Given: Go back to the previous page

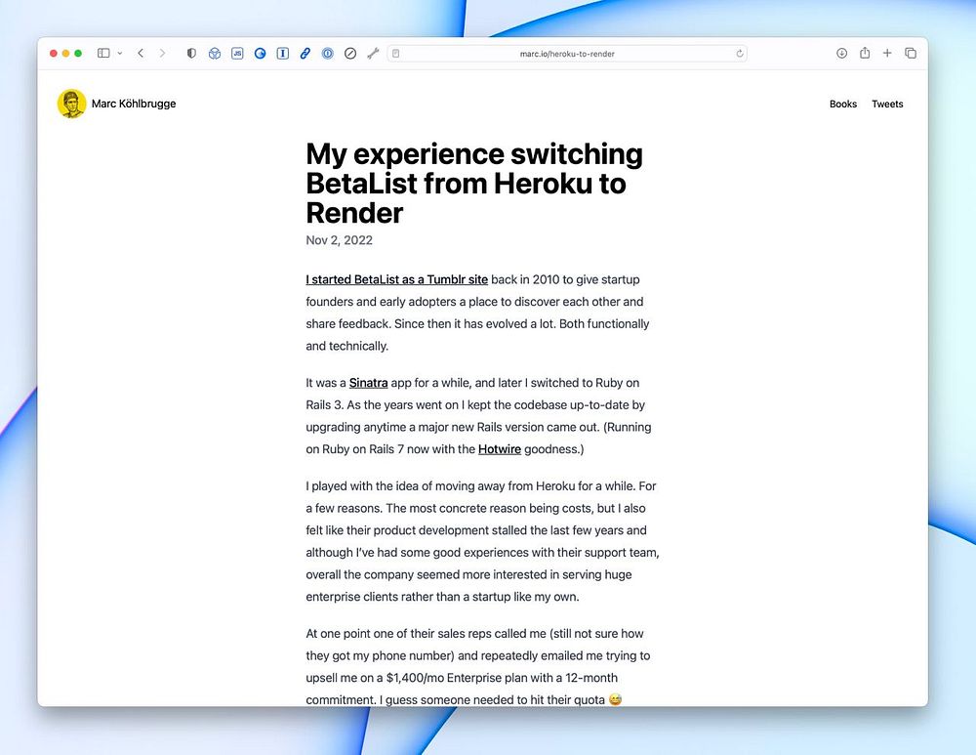Looking at the screenshot, I should click(141, 54).
